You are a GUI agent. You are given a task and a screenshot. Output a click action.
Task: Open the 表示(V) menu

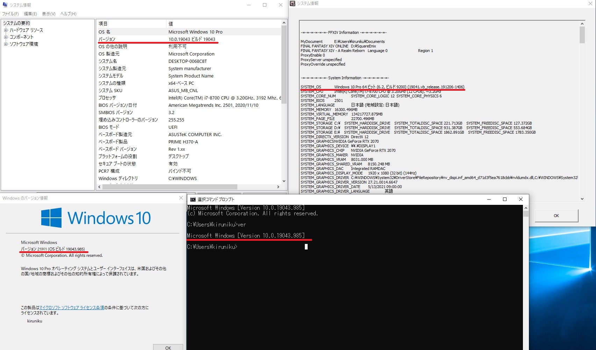[49, 14]
